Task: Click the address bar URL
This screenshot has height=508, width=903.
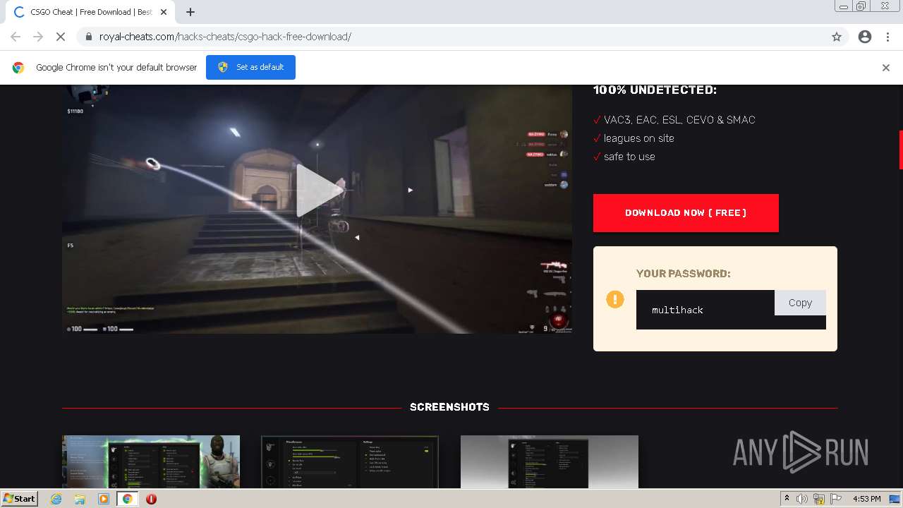Action: 225,37
